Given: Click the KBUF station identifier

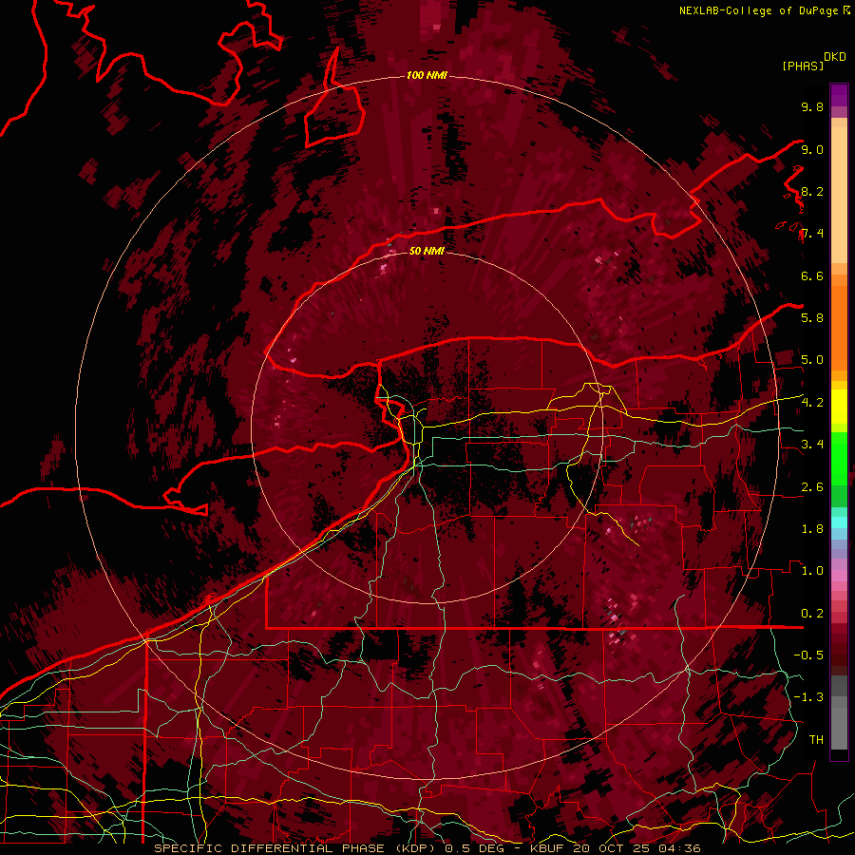Looking at the screenshot, I should click(x=547, y=848).
